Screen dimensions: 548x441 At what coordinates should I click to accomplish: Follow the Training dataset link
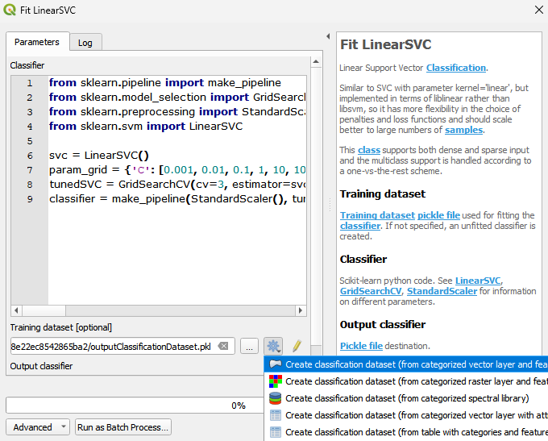(377, 215)
